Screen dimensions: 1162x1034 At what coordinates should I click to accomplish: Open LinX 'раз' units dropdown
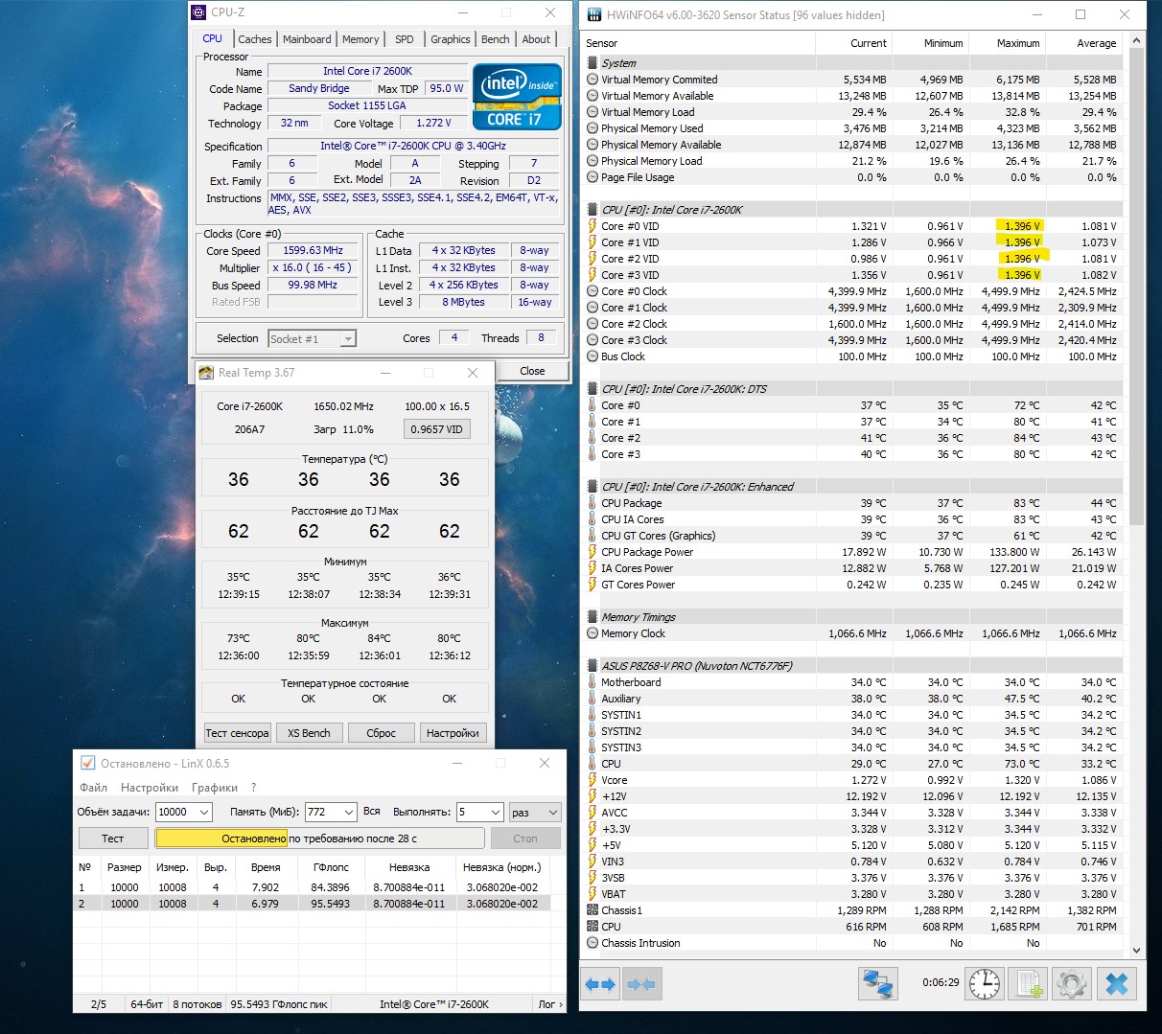pos(535,812)
